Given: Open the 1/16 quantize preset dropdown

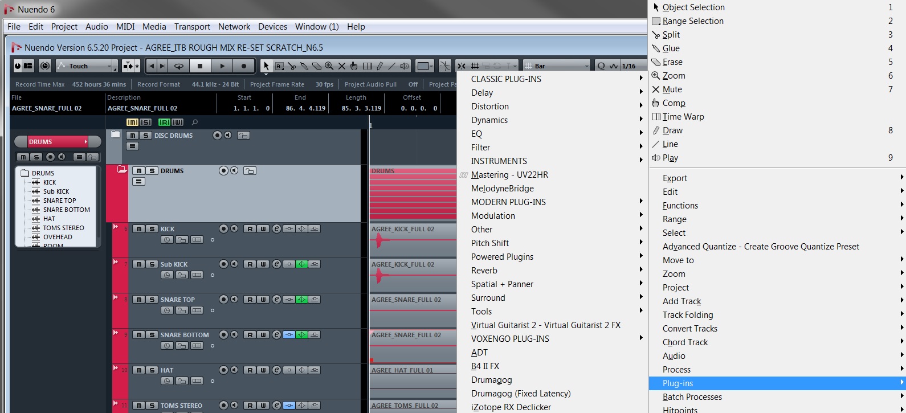Looking at the screenshot, I should (634, 66).
